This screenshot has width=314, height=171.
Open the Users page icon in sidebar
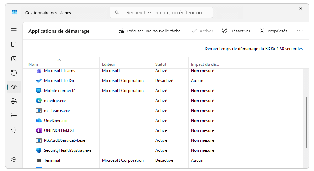point(14,101)
